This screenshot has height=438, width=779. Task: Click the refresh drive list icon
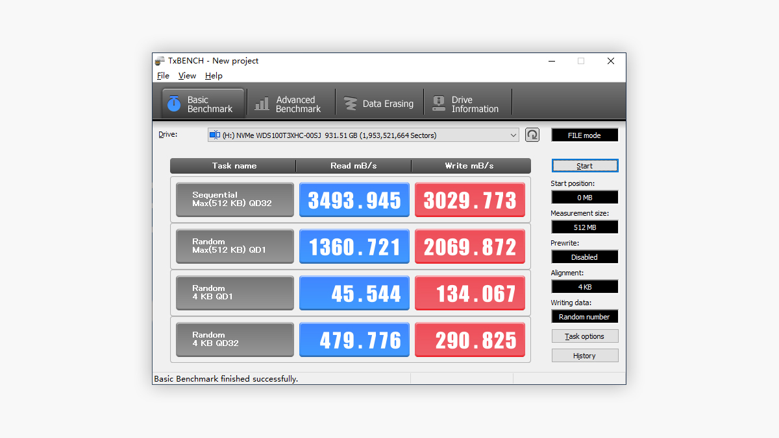coord(532,135)
